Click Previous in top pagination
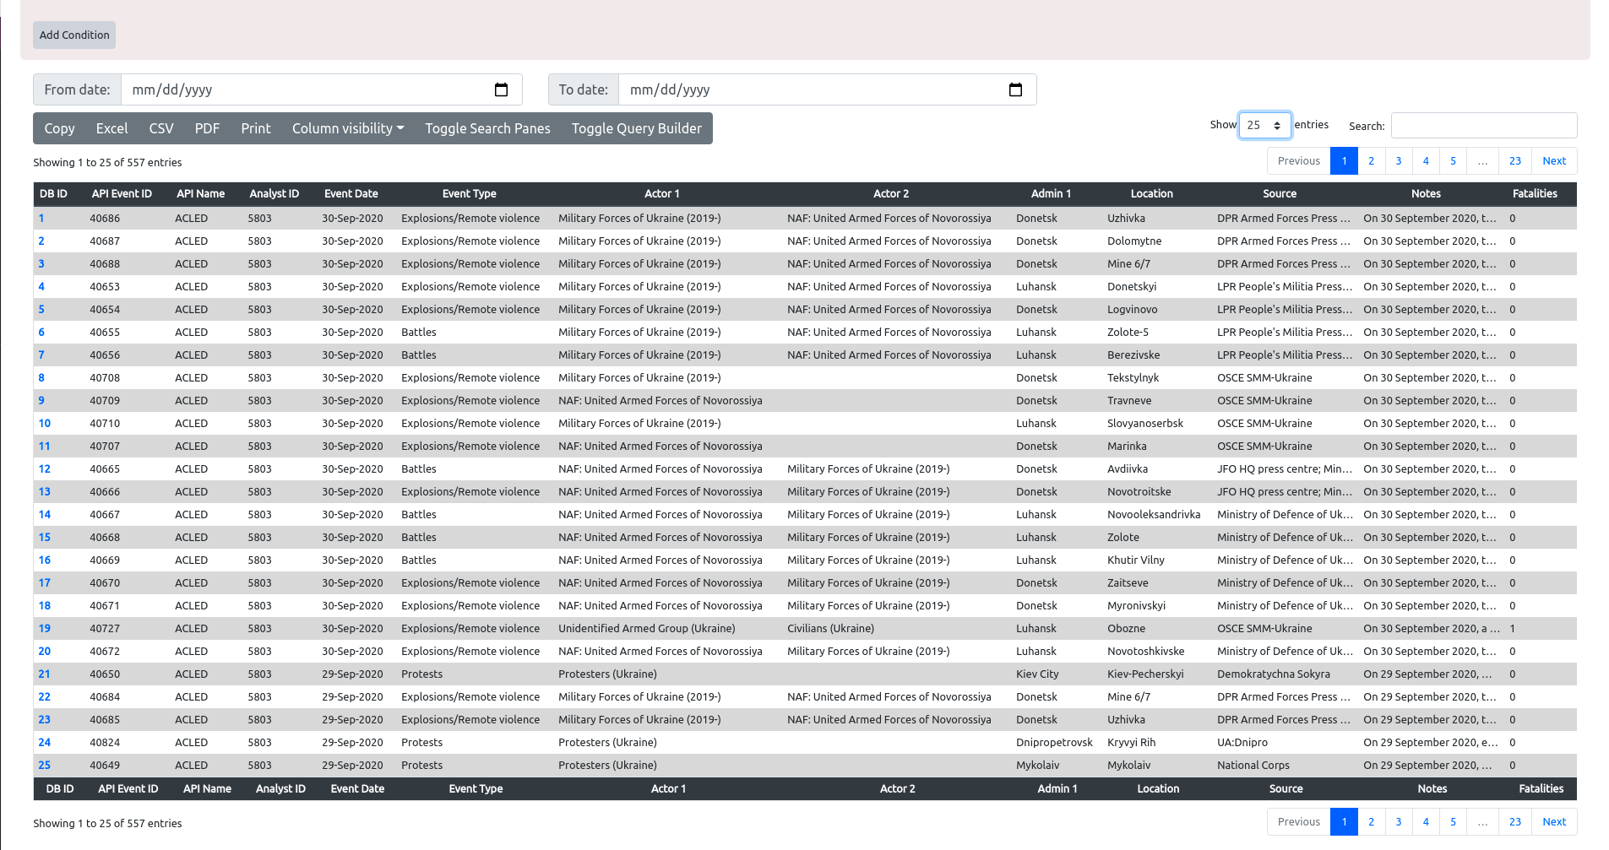Screen dimensions: 1609x850 coord(1299,160)
